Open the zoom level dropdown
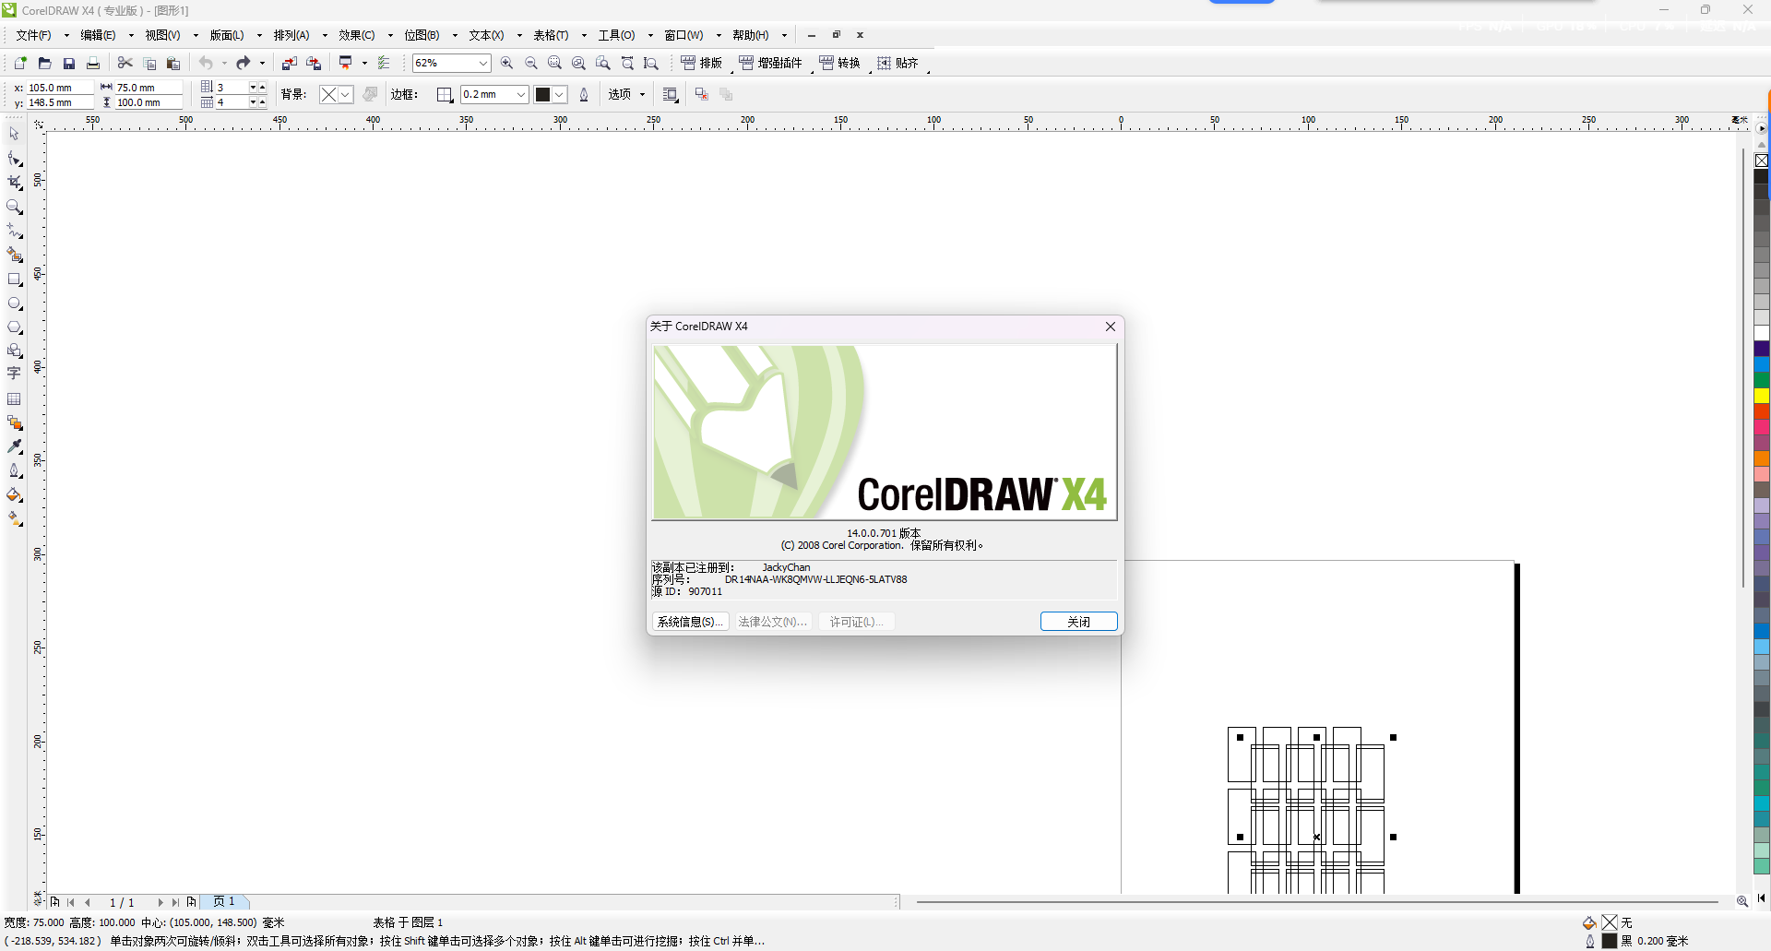 (x=481, y=63)
